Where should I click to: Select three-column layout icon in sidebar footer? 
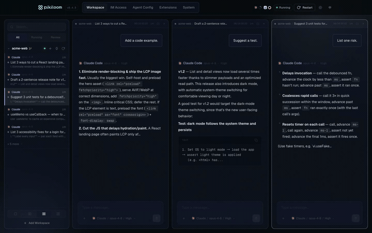pyautogui.click(x=44, y=214)
